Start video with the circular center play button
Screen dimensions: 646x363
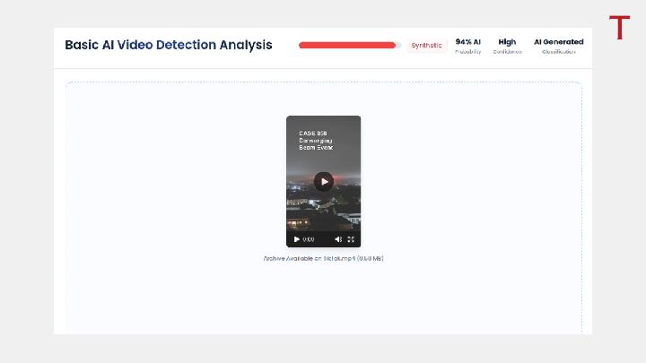324,181
